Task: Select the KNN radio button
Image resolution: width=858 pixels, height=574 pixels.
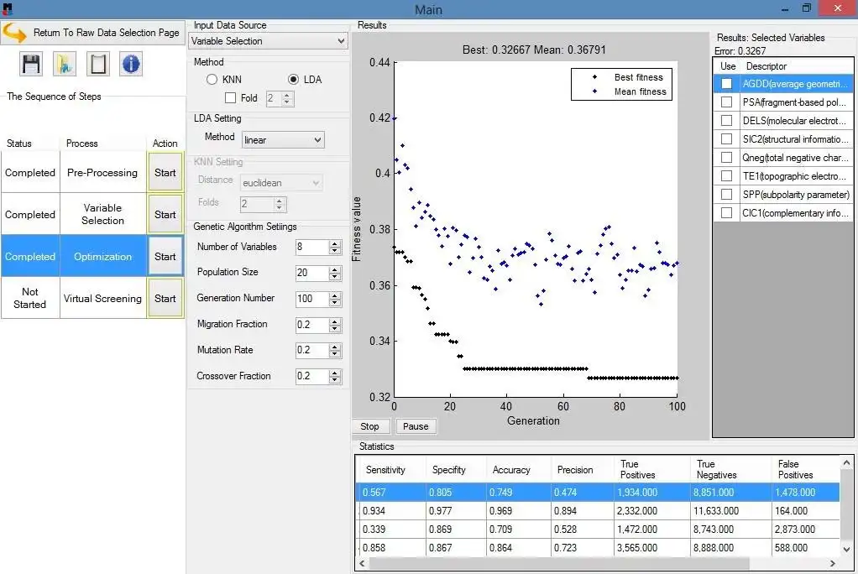Action: (212, 80)
